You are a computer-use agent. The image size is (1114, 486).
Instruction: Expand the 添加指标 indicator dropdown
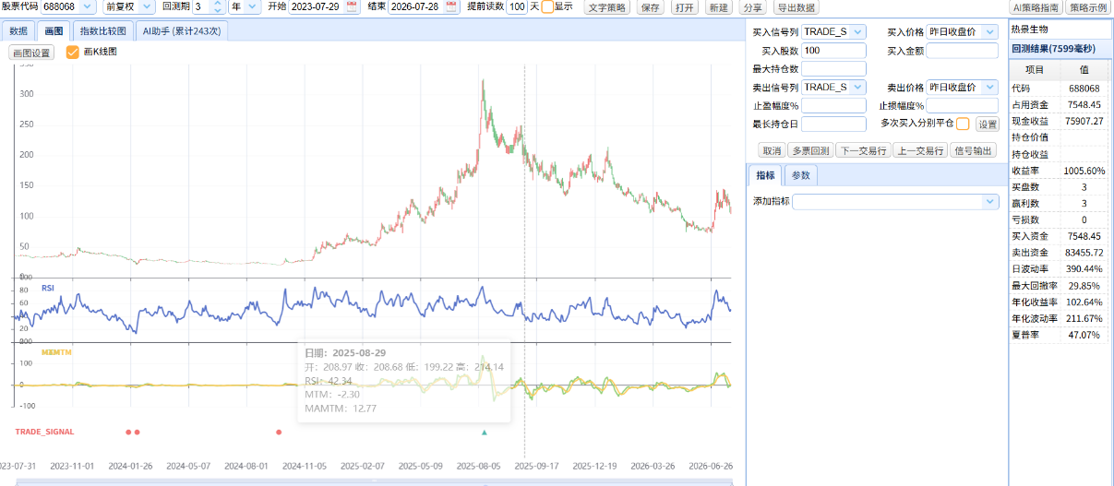click(895, 201)
